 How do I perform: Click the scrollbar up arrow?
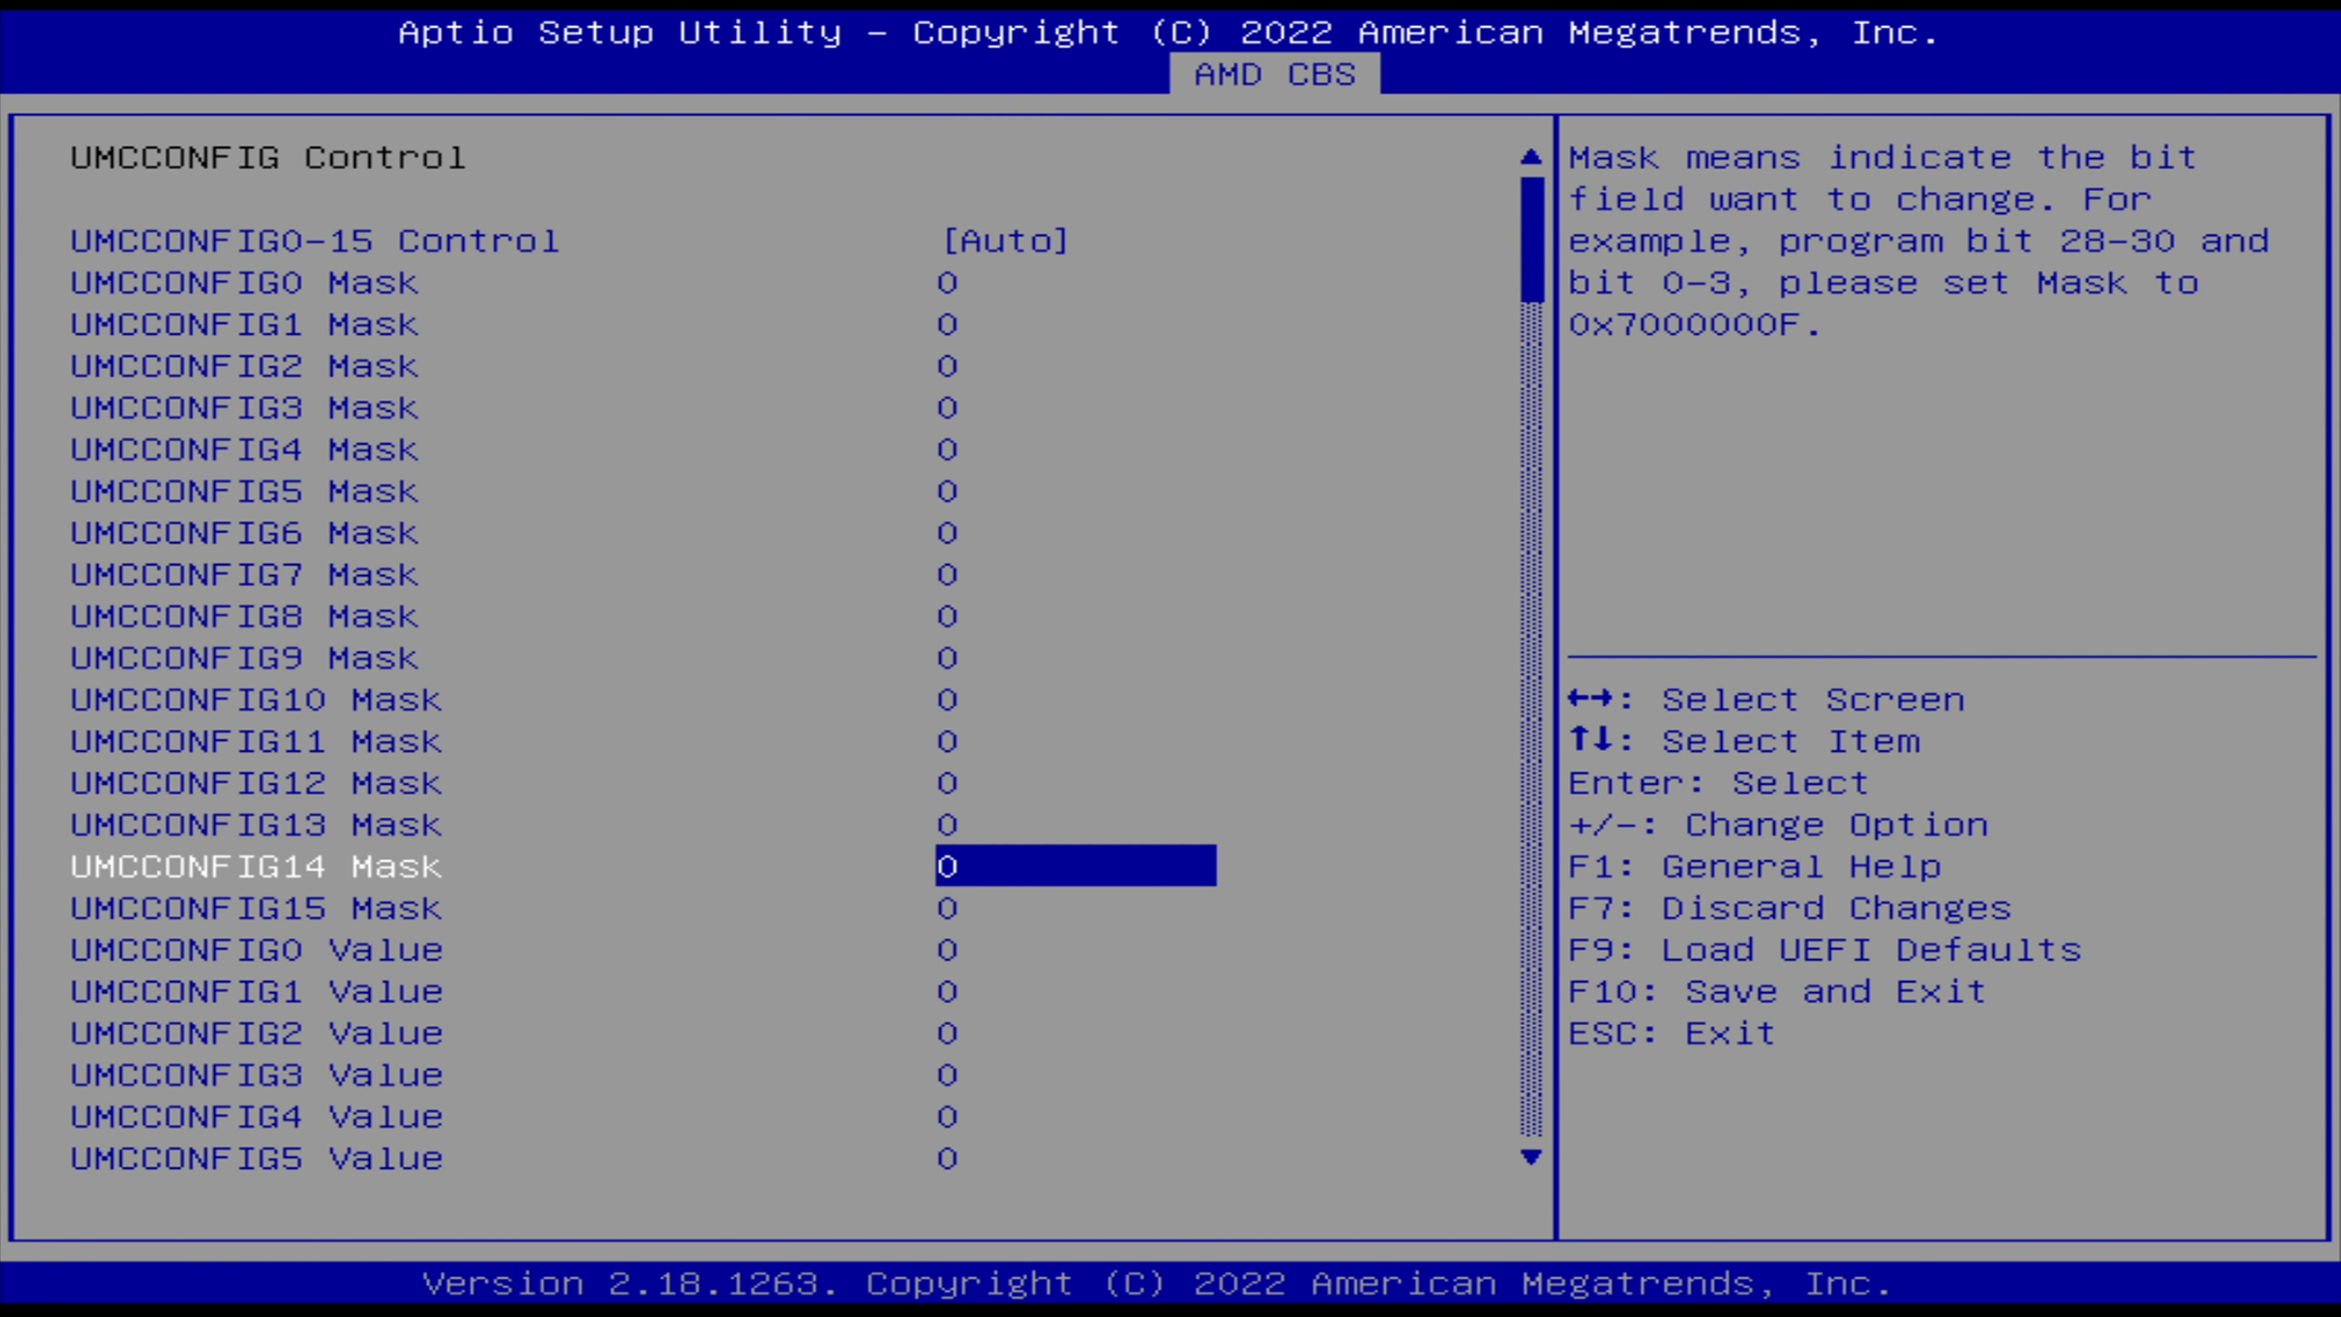pyautogui.click(x=1531, y=157)
